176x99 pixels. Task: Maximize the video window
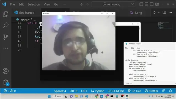(x=107, y=13)
